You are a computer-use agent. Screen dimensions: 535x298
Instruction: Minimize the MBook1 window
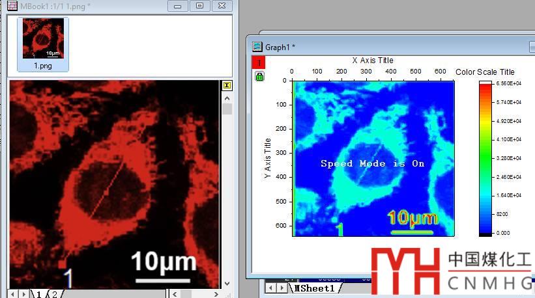177,6
